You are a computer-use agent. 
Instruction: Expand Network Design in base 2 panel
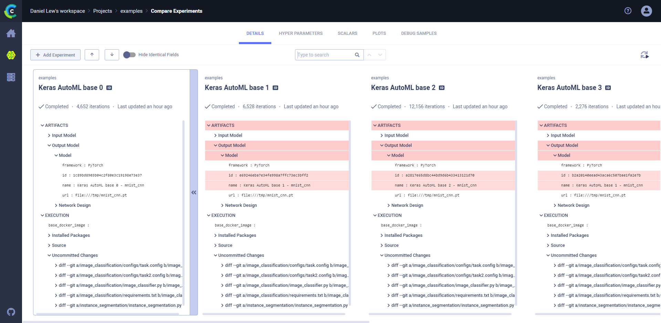click(x=407, y=205)
